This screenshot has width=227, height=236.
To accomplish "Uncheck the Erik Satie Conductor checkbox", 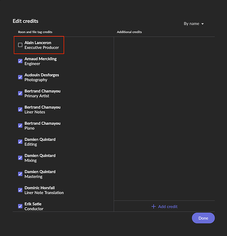I will click(20, 206).
